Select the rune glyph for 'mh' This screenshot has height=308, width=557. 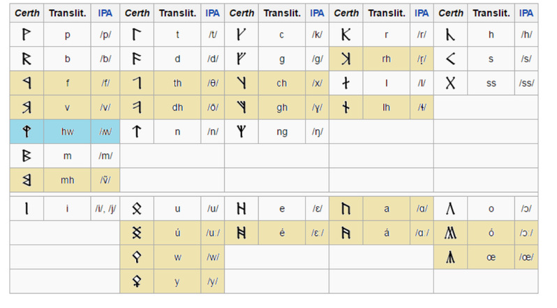[27, 179]
